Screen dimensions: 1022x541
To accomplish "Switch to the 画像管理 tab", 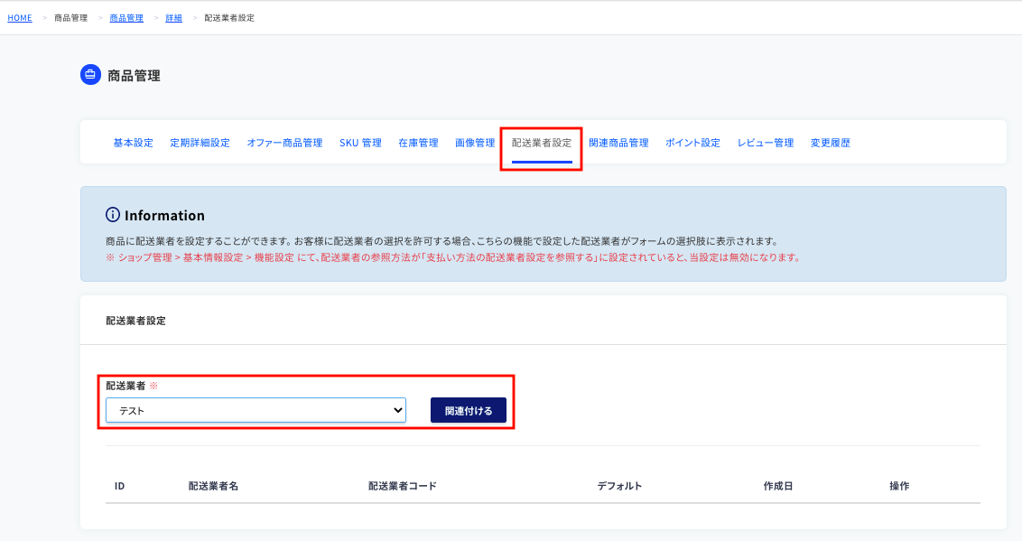I will (475, 143).
